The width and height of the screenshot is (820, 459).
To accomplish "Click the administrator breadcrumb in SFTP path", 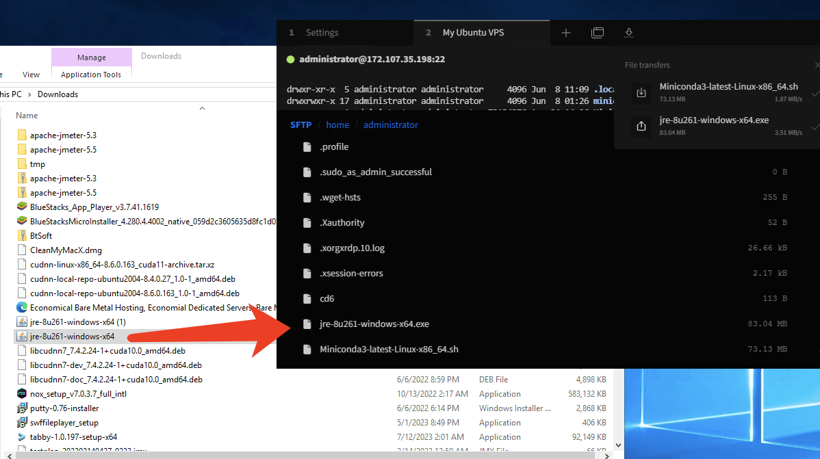I will pos(391,125).
